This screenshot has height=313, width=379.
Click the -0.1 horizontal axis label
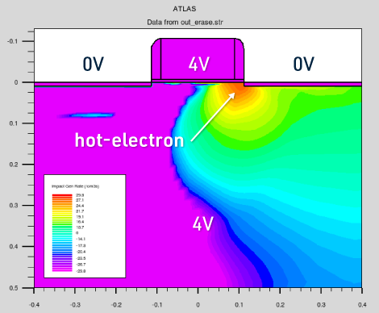[x=157, y=305]
